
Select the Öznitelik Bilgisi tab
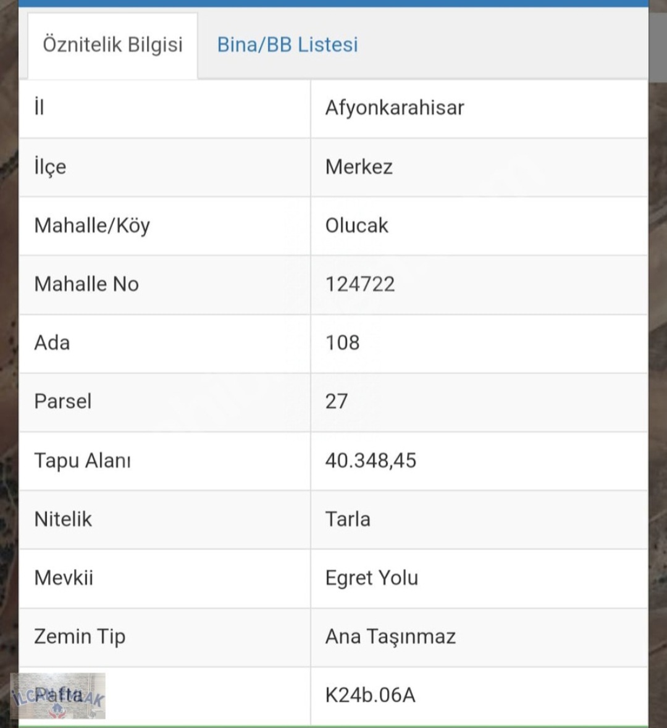pos(112,45)
